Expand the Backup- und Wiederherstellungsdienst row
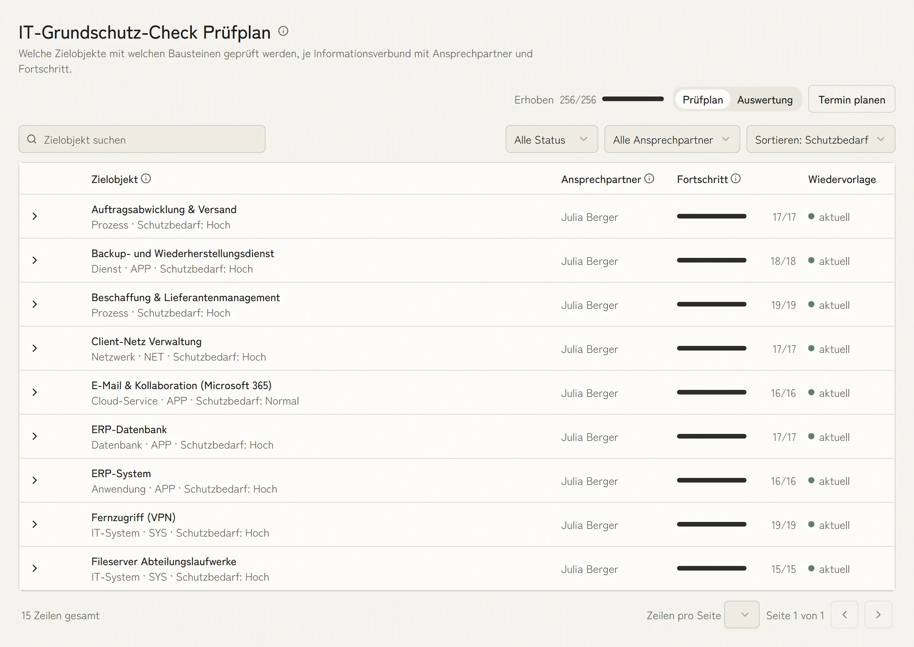Viewport: 914px width, 647px height. coord(35,260)
